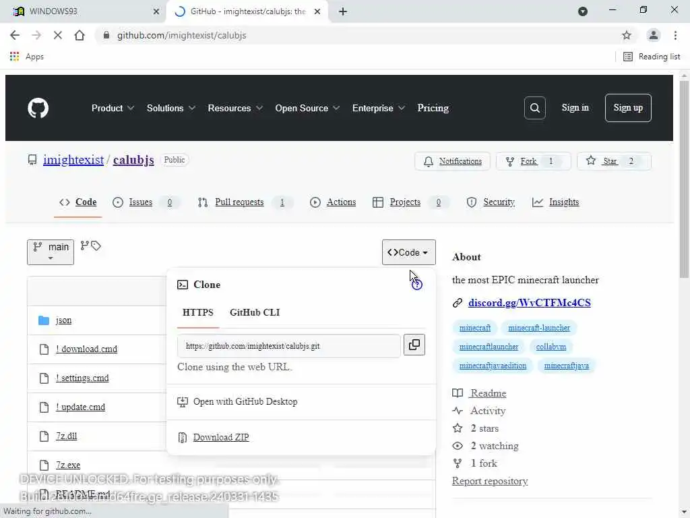Image resolution: width=690 pixels, height=518 pixels.
Task: Click the file icon beside ! update.cmd
Action: tap(44, 407)
